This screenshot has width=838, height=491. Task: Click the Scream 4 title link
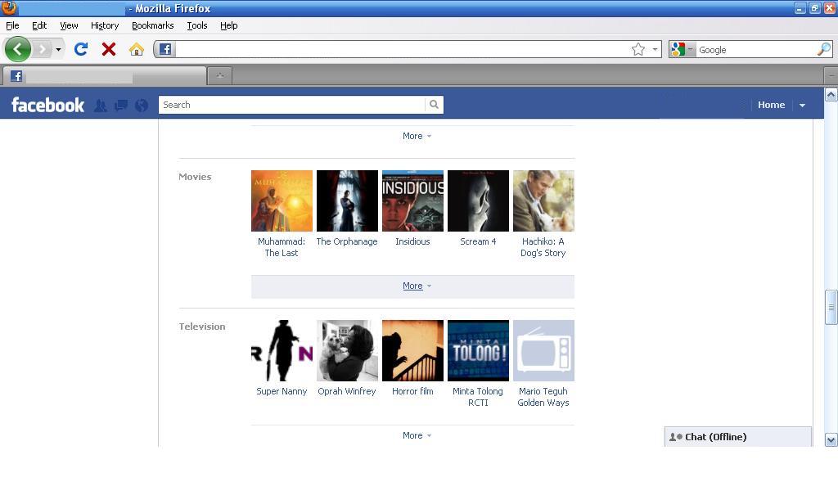click(478, 241)
